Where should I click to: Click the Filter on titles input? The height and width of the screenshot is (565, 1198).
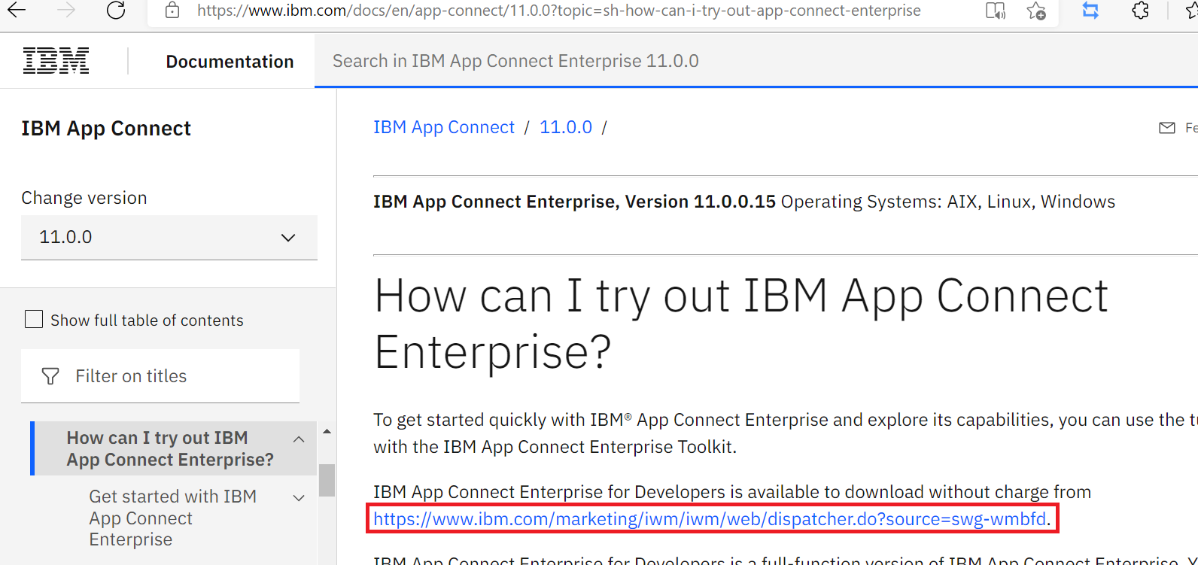click(160, 376)
